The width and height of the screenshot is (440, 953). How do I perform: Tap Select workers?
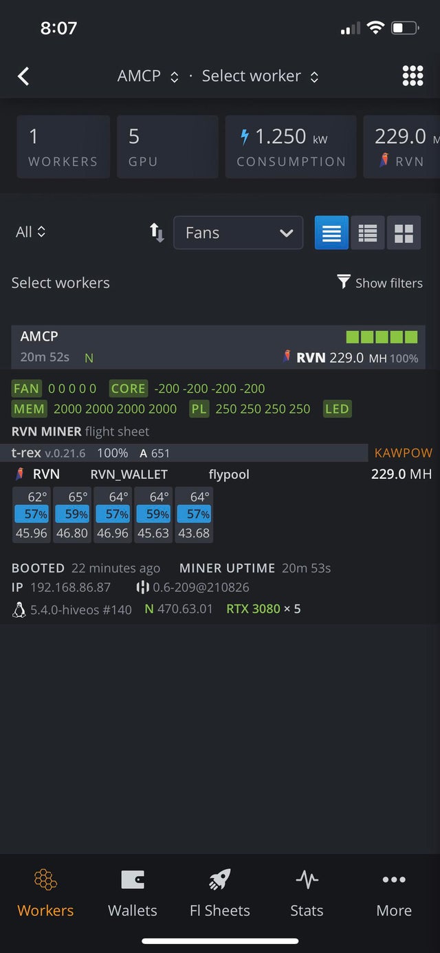(60, 283)
